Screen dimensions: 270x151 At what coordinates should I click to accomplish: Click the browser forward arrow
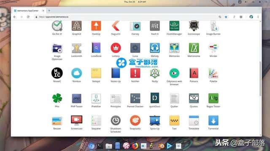coord(22,17)
